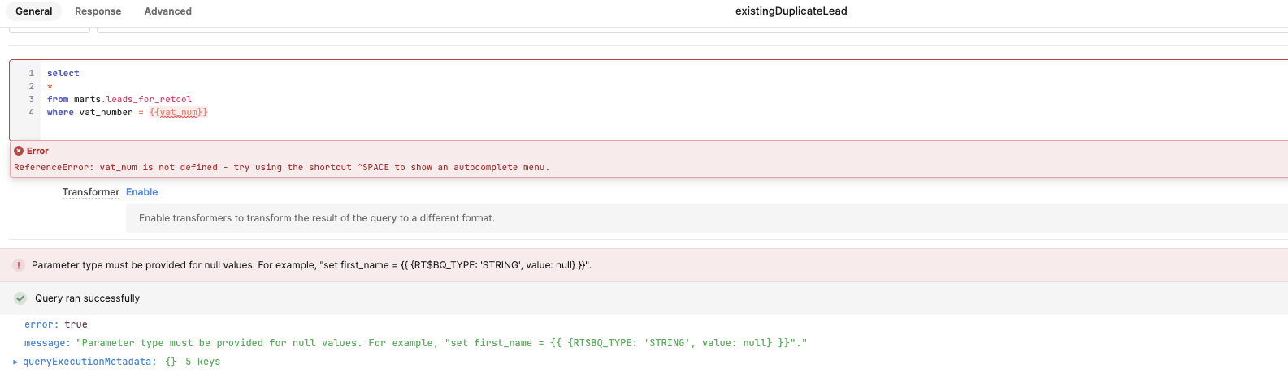Click the dotted-underlined Transformer label

(x=91, y=192)
